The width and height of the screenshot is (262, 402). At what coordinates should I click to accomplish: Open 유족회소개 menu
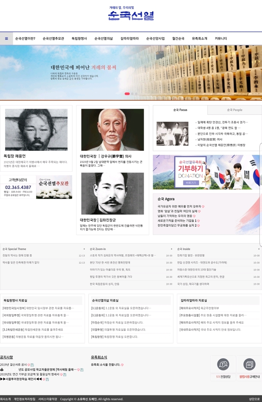(x=199, y=39)
